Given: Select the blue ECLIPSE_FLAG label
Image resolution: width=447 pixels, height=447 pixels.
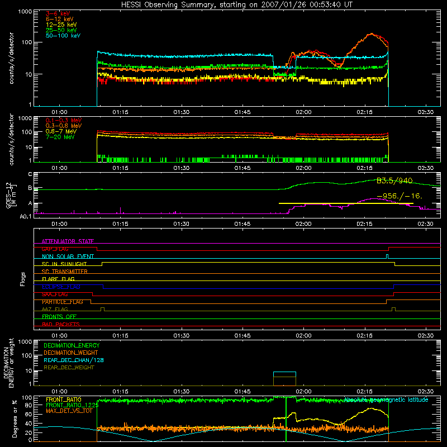Looking at the screenshot, I should pyautogui.click(x=61, y=287).
